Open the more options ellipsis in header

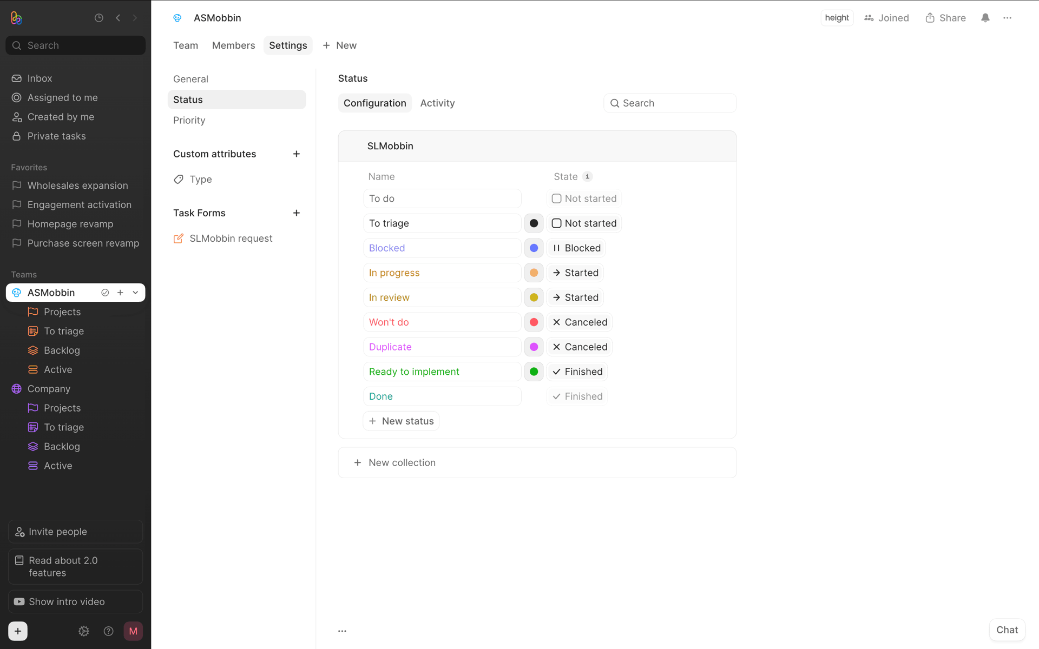tap(1007, 18)
